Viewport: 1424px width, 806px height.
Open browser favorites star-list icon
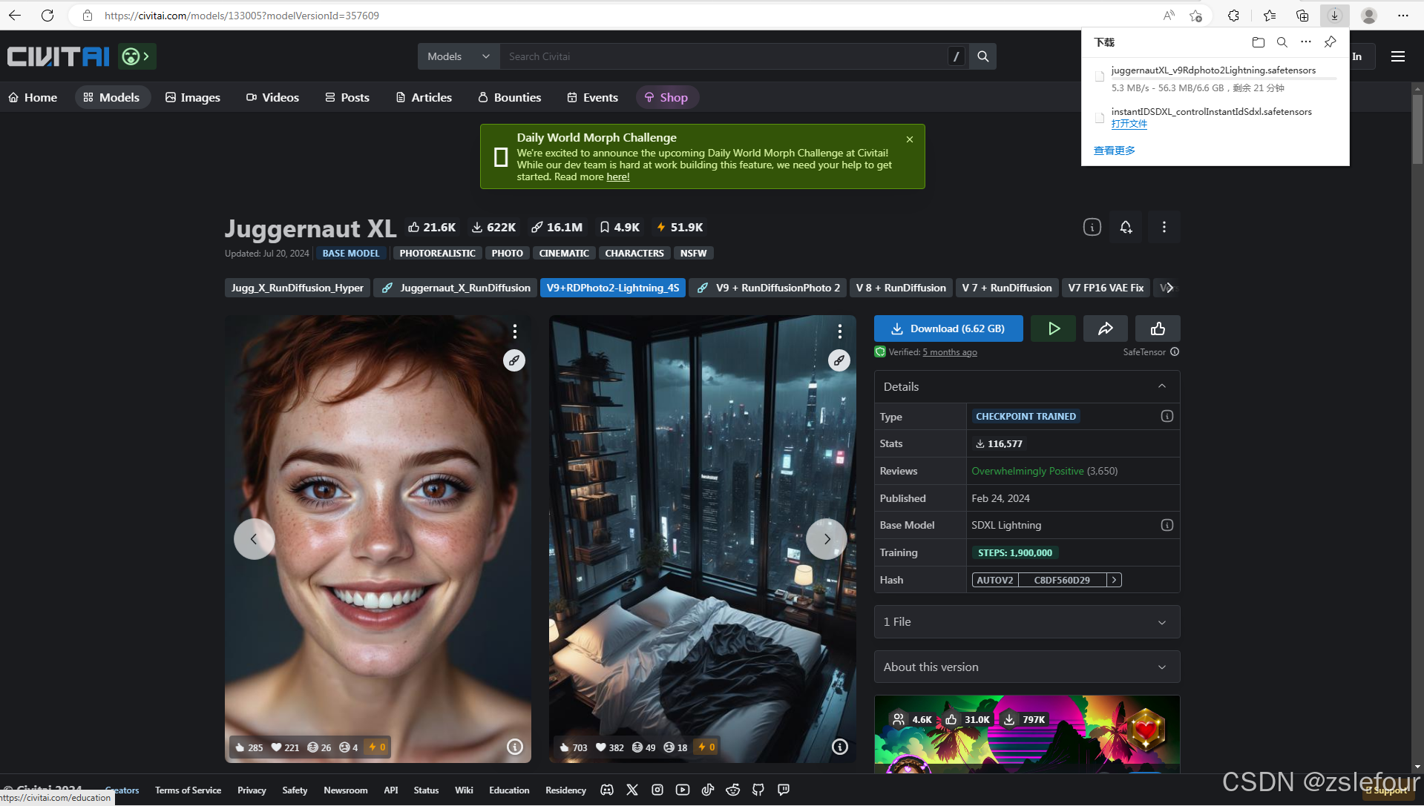1270,15
